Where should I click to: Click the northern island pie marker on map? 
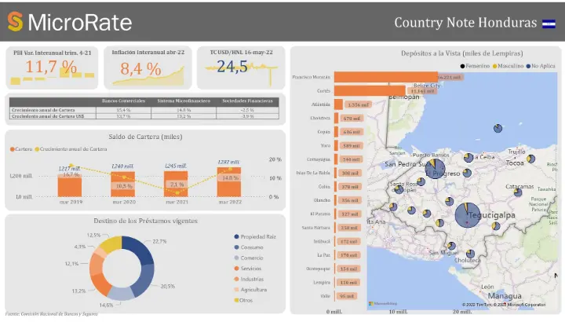pos(498,129)
